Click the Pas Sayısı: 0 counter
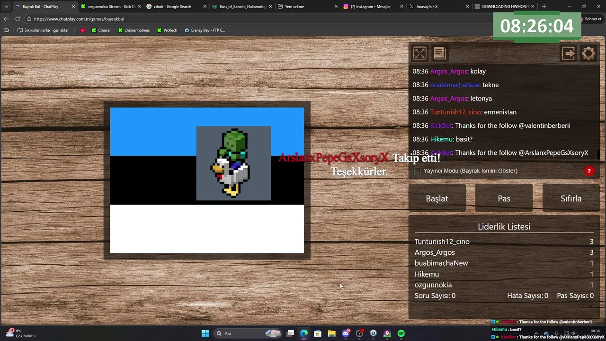 pos(575,296)
